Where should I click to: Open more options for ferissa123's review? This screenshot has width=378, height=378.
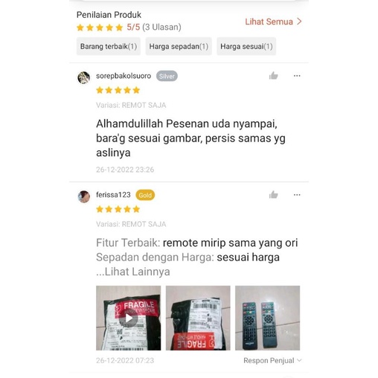297,195
